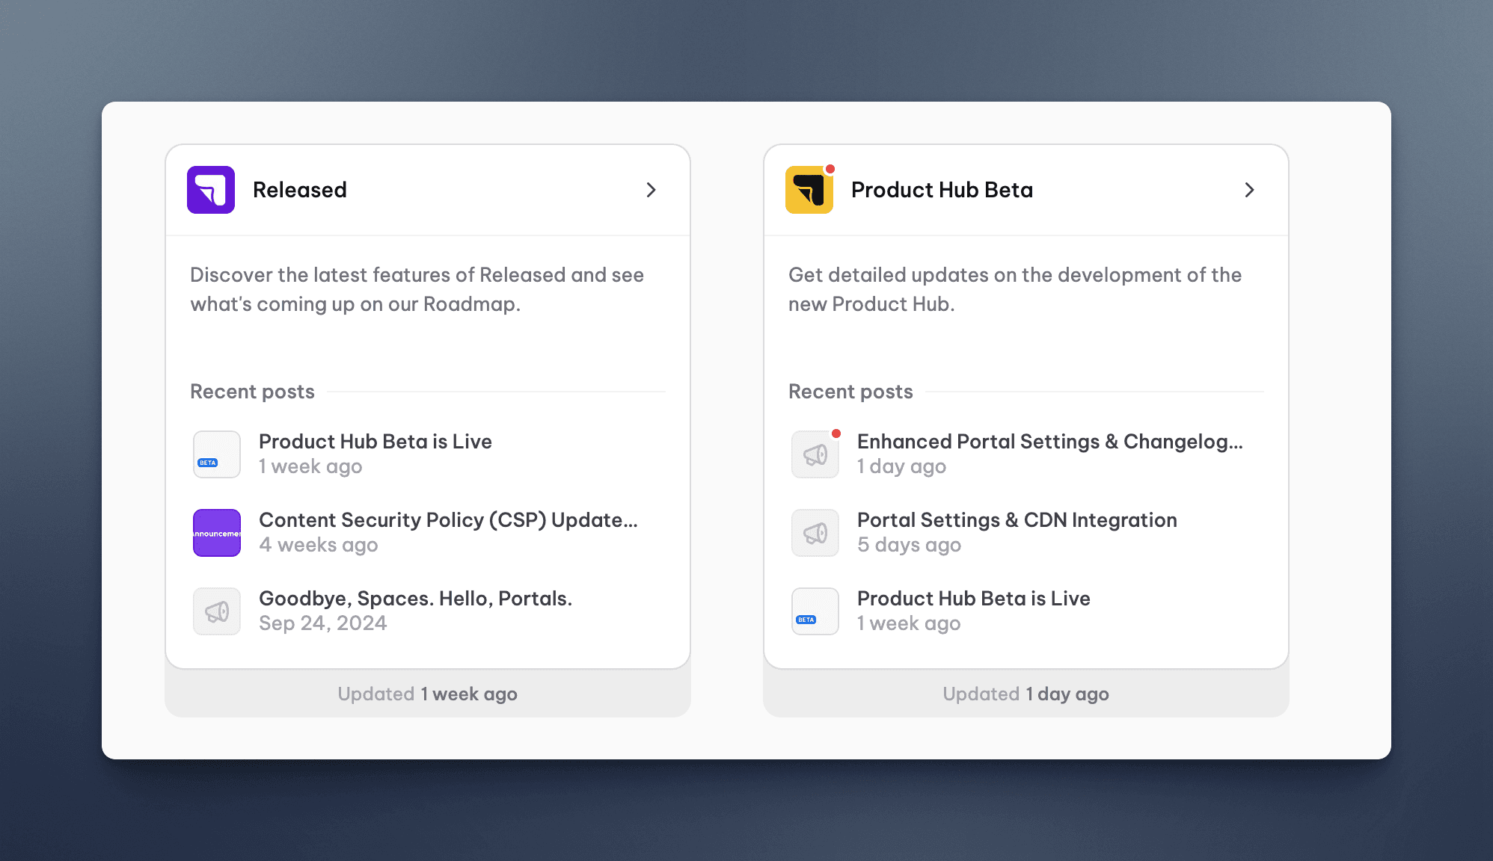Open 'Product Hub Beta is Live' in Released card

pyautogui.click(x=375, y=442)
